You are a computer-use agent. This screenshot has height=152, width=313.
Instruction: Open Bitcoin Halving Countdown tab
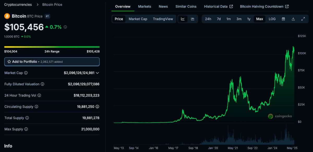(264, 7)
